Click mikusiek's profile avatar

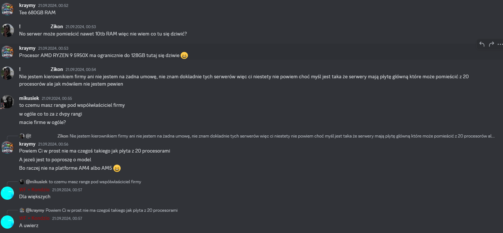[7, 102]
